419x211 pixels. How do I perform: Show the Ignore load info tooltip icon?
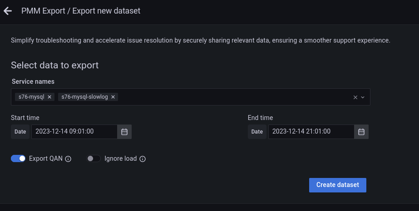click(x=143, y=159)
